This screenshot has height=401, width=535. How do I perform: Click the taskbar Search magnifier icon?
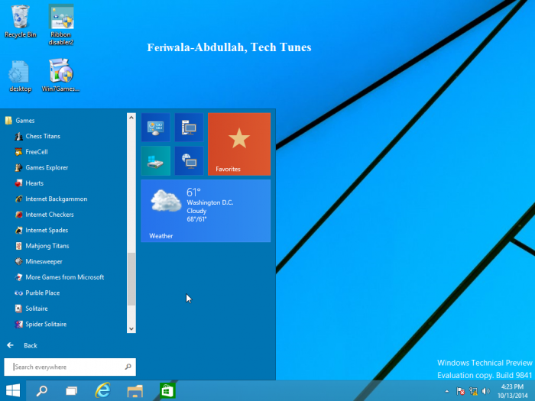(x=43, y=391)
